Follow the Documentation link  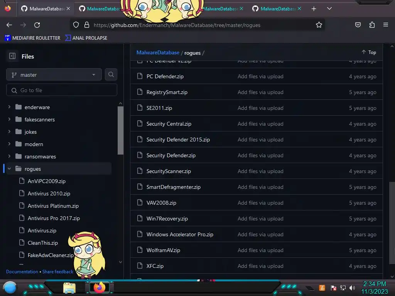coord(22,272)
